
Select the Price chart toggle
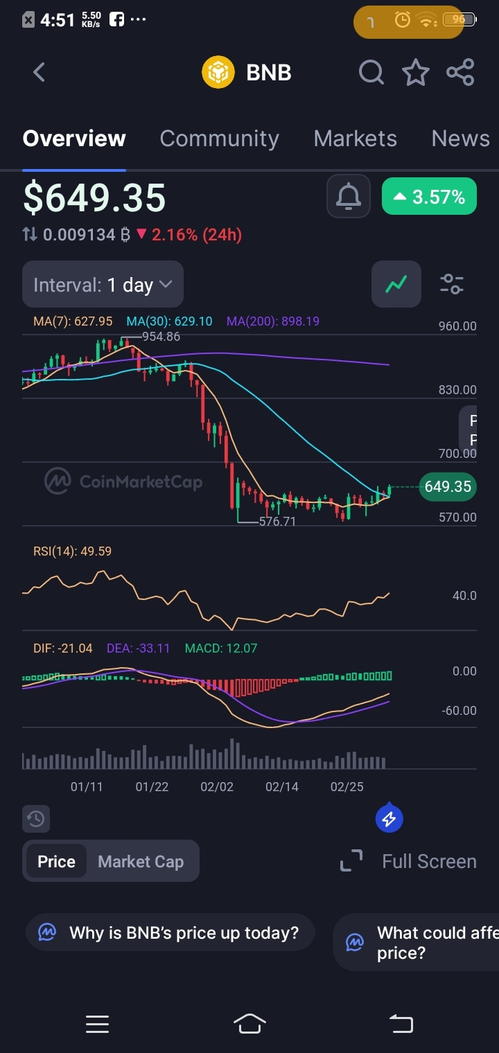pos(56,861)
